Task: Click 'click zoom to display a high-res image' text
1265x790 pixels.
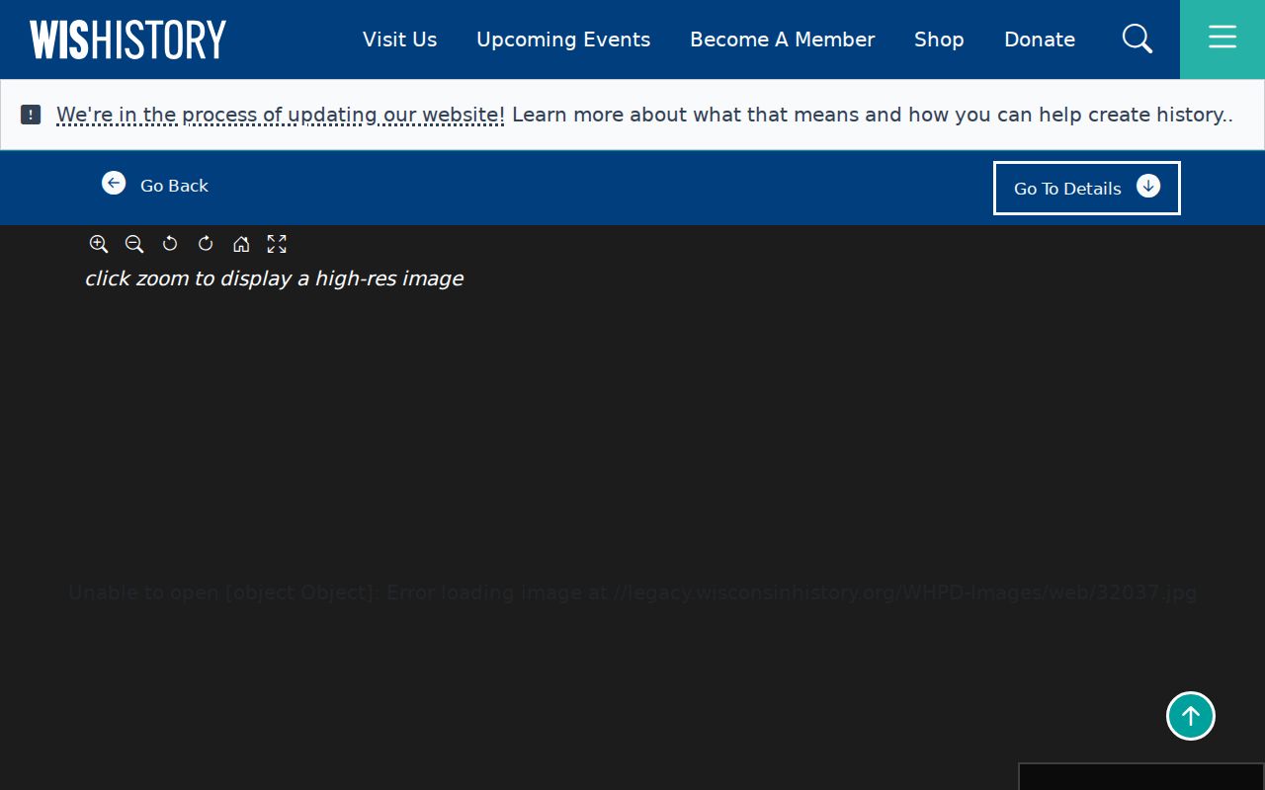Action: (x=274, y=278)
